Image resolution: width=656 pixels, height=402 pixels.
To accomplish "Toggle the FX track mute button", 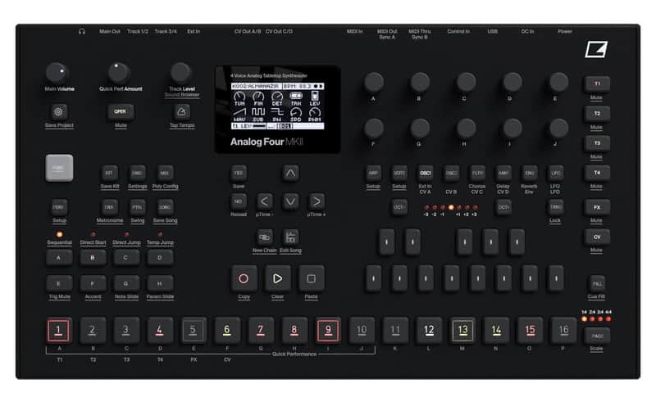I will (597, 207).
